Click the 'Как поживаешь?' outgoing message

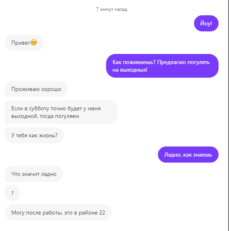tap(162, 66)
